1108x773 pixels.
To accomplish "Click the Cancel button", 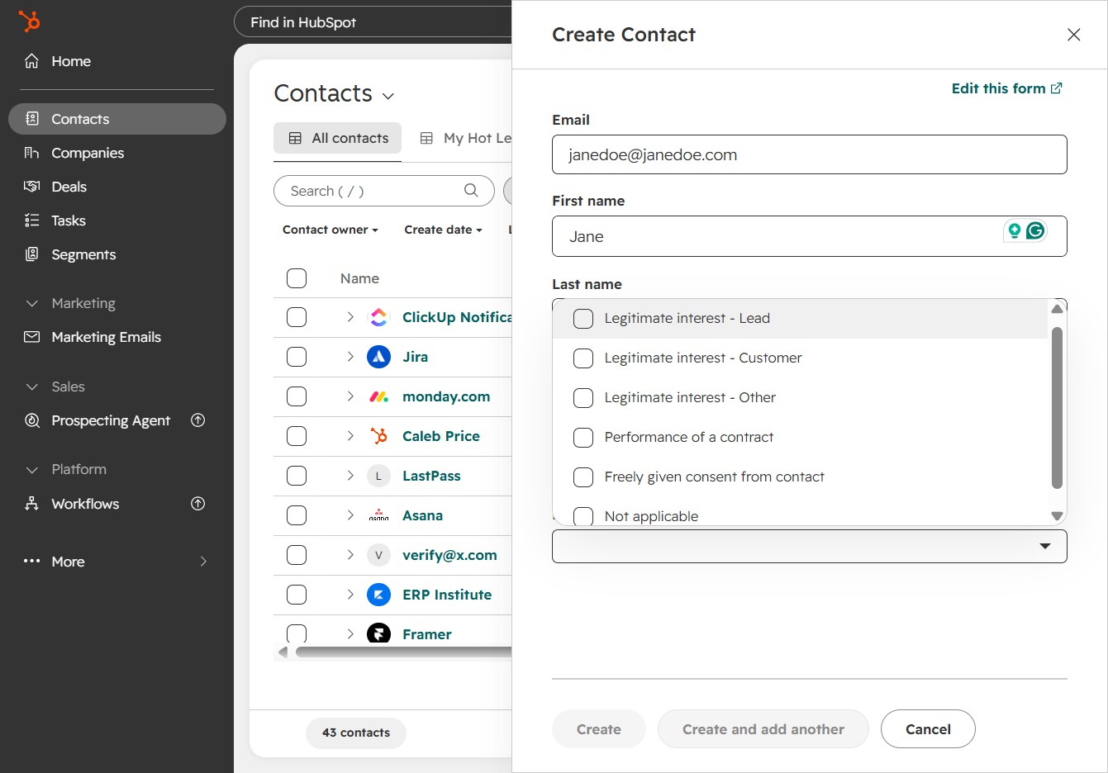I will 928,729.
